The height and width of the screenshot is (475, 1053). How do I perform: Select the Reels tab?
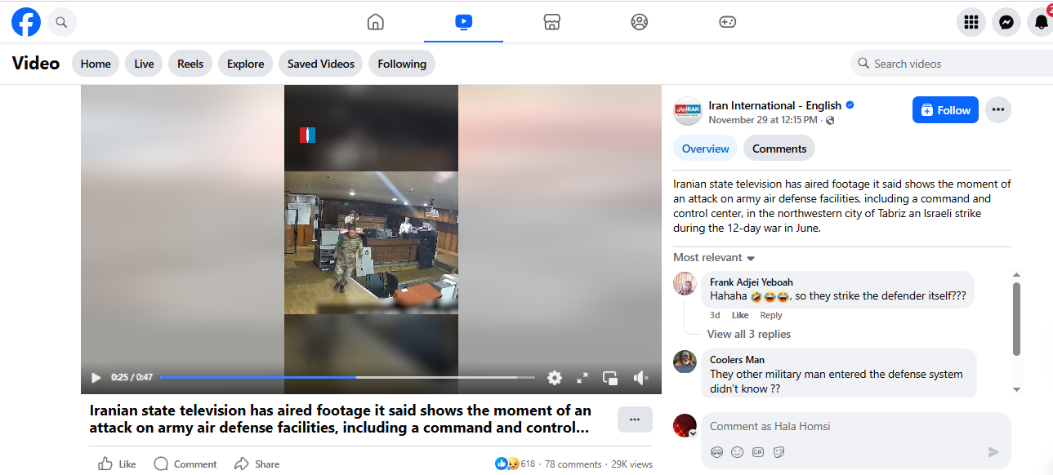pyautogui.click(x=190, y=64)
